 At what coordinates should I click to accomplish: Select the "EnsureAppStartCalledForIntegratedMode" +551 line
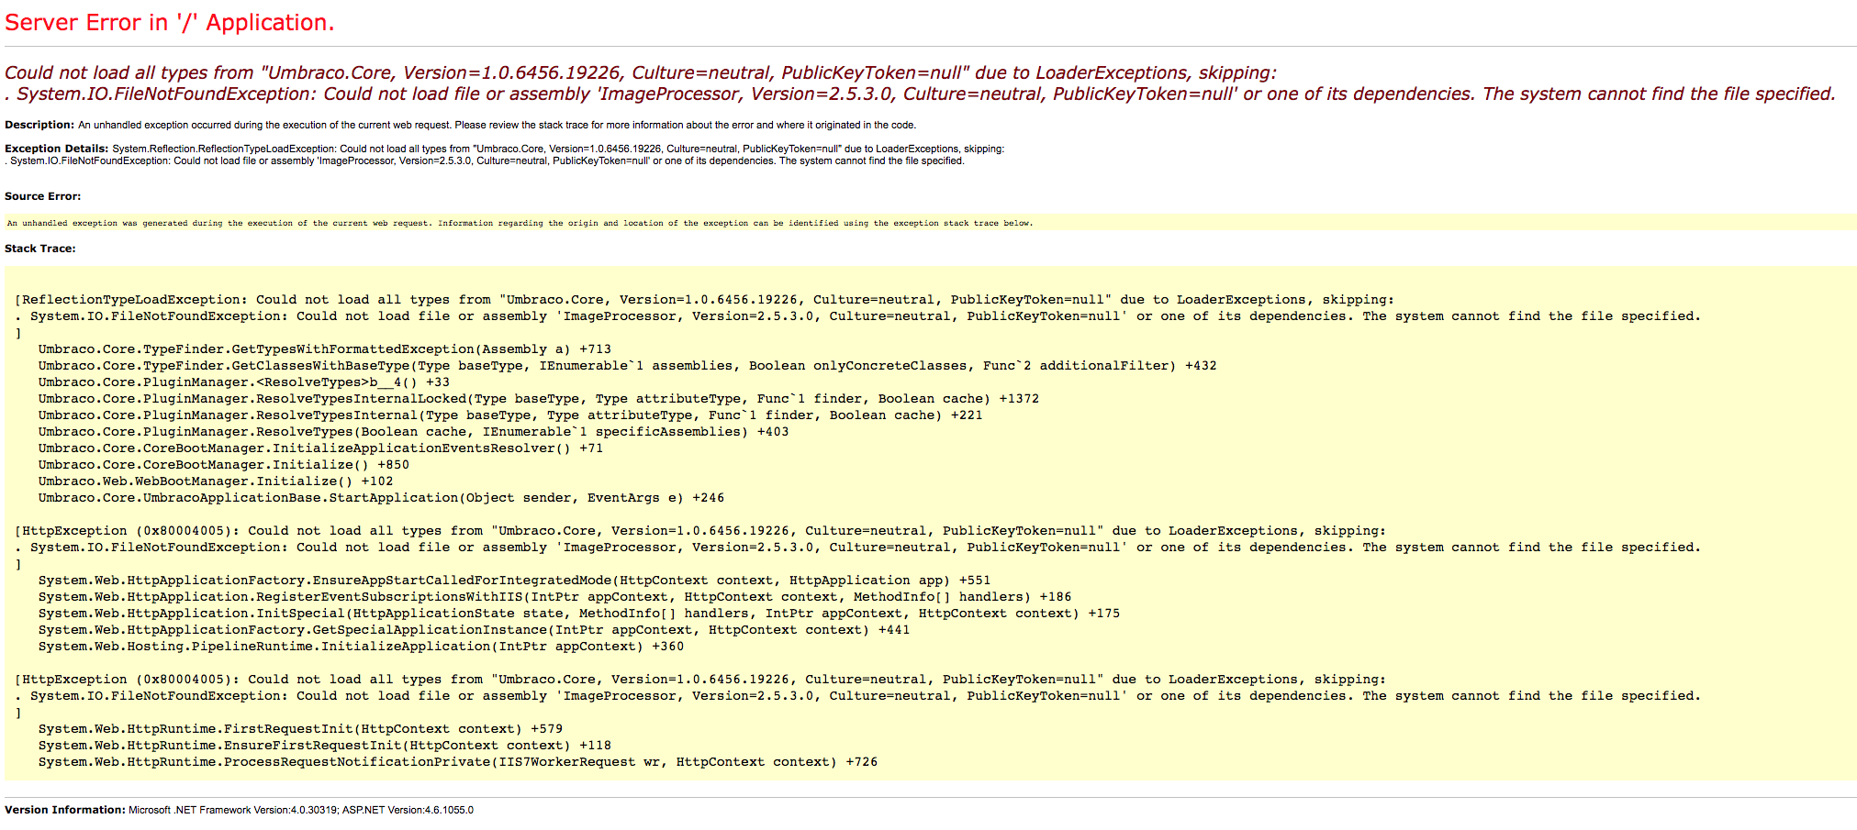514,581
